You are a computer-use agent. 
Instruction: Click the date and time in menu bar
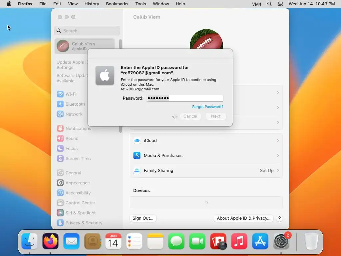pyautogui.click(x=312, y=4)
